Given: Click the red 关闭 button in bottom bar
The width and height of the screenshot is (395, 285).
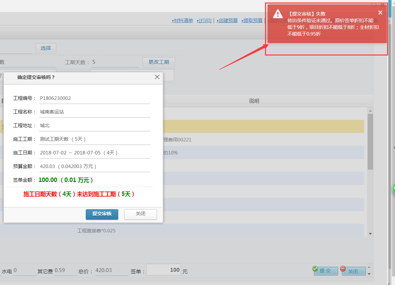Looking at the screenshot, I should pos(353,271).
